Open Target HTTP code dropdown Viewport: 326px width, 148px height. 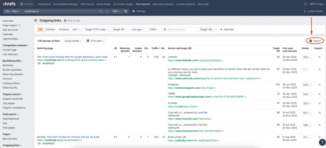pos(96,30)
